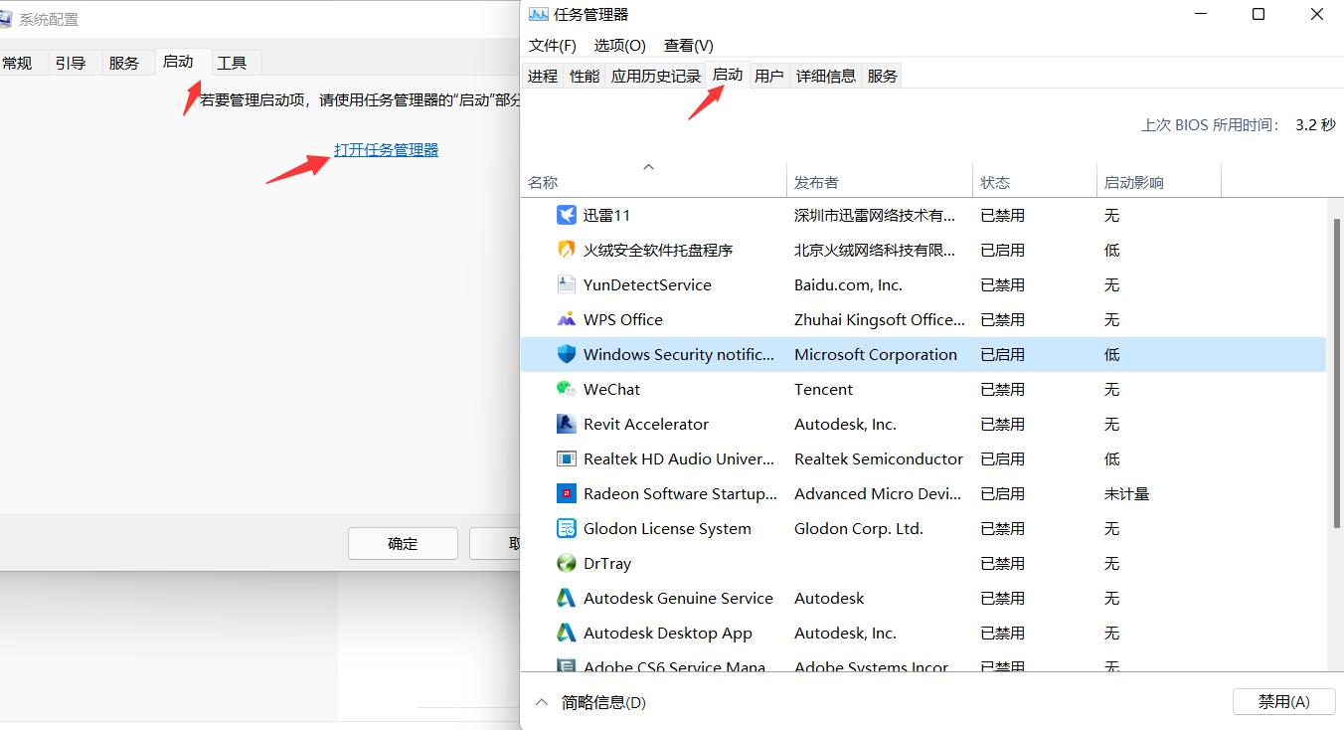Click the YunDetectService icon
Image resolution: width=1344 pixels, height=730 pixels.
pyautogui.click(x=567, y=284)
